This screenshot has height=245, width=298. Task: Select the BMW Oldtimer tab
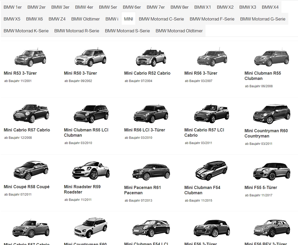(85, 19)
